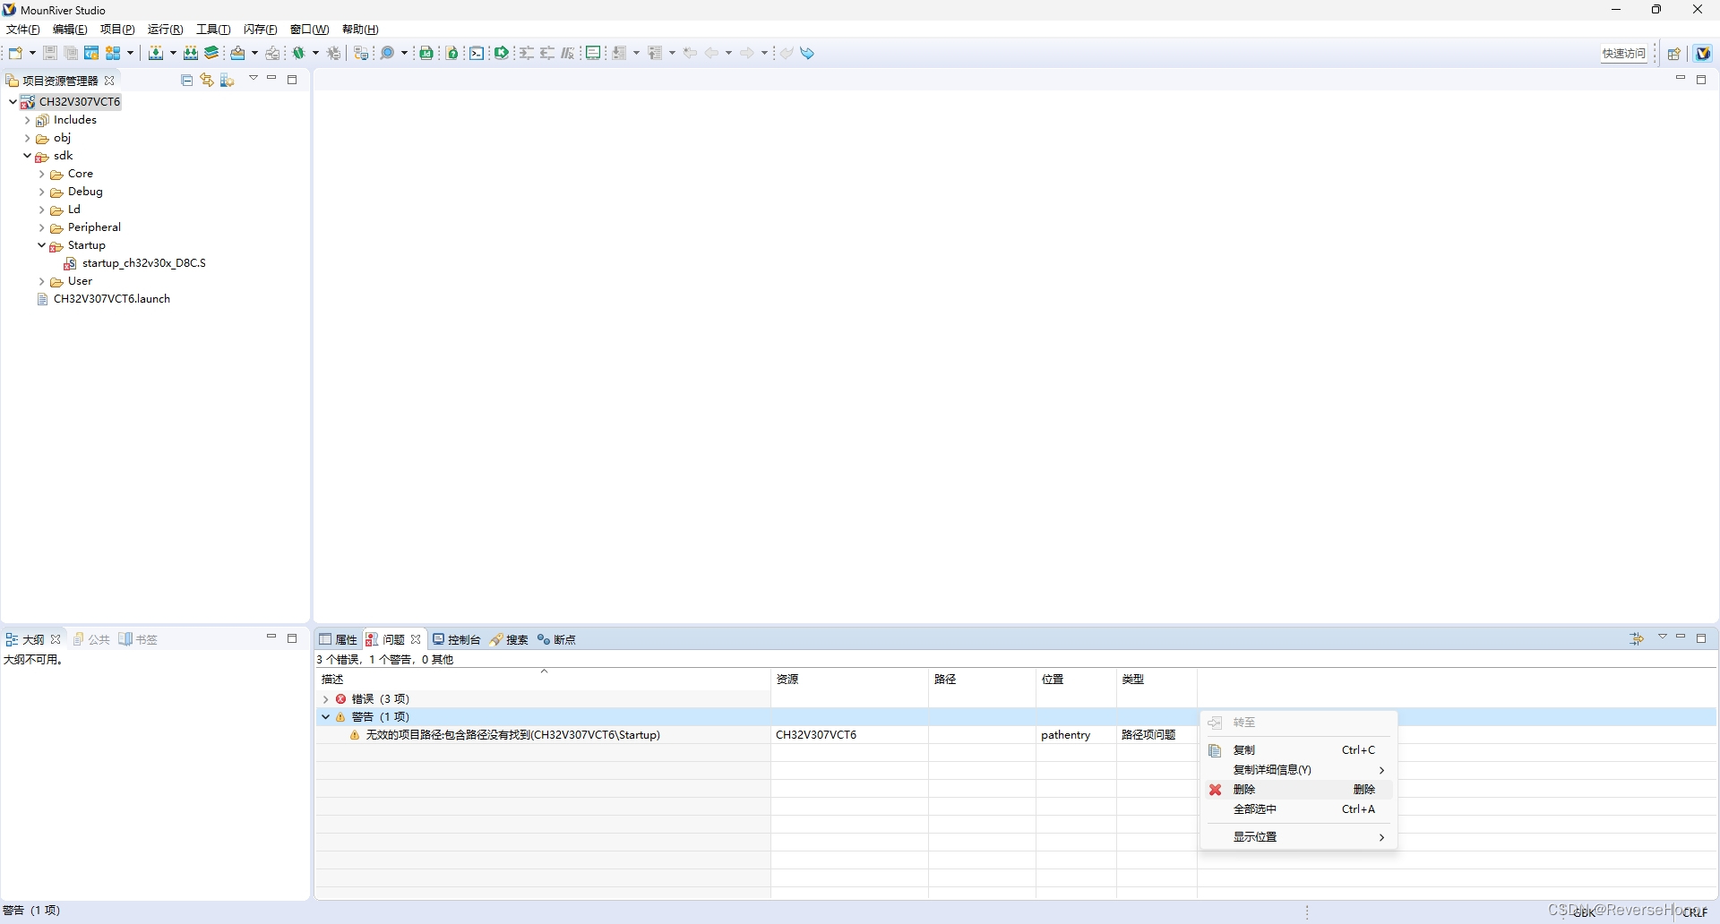Collapse all in project explorer
This screenshot has width=1720, height=924.
pyautogui.click(x=187, y=80)
